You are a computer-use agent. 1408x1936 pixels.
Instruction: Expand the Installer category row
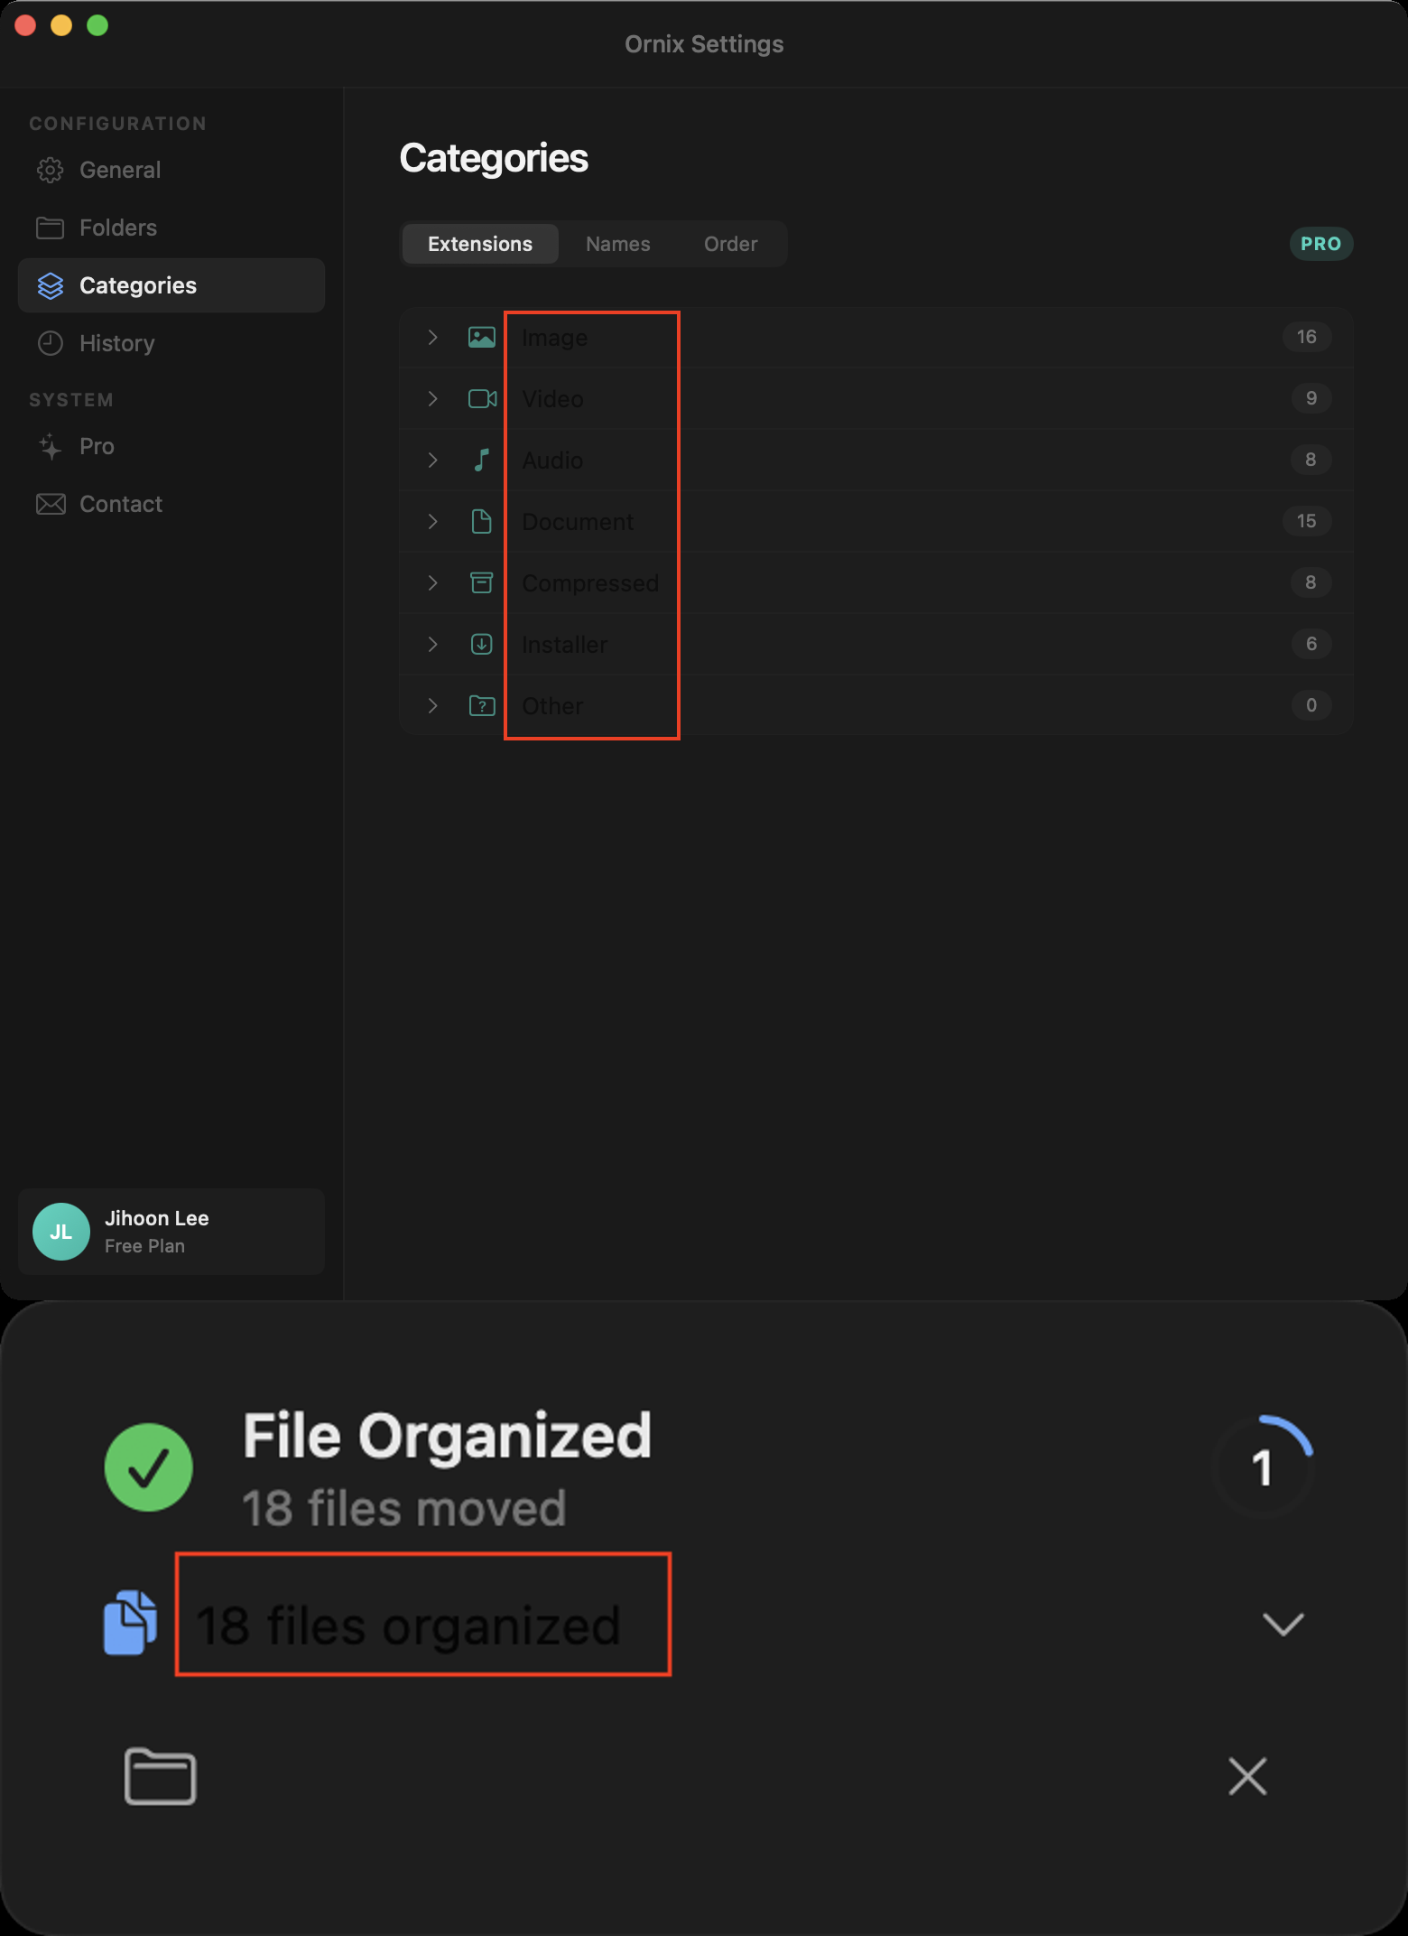pos(433,644)
